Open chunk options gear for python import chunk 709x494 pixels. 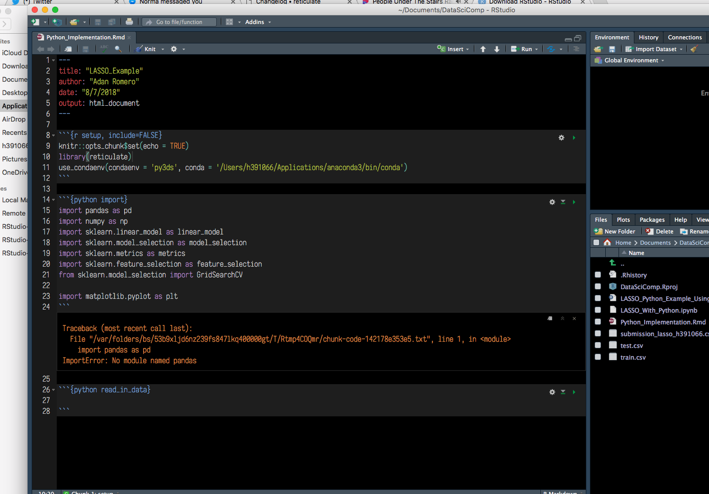tap(552, 202)
